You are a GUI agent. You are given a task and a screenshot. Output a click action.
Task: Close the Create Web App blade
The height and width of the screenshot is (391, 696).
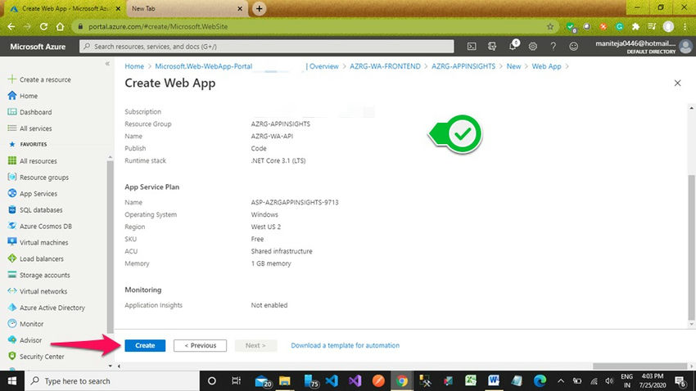pyautogui.click(x=677, y=83)
